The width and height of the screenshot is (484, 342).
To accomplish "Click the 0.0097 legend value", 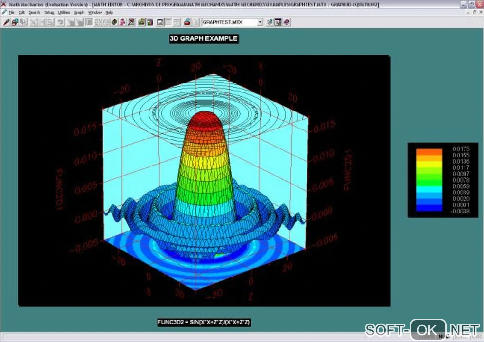I will point(461,174).
